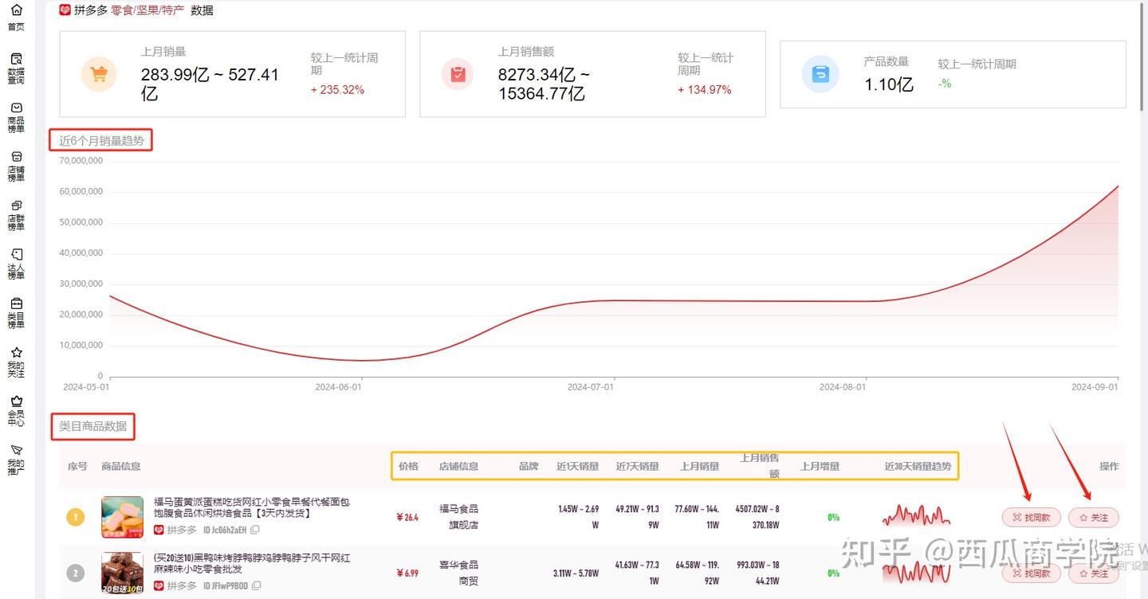
Task: Open the 福马蛋黄派蛋糕 product title
Action: tap(252, 507)
